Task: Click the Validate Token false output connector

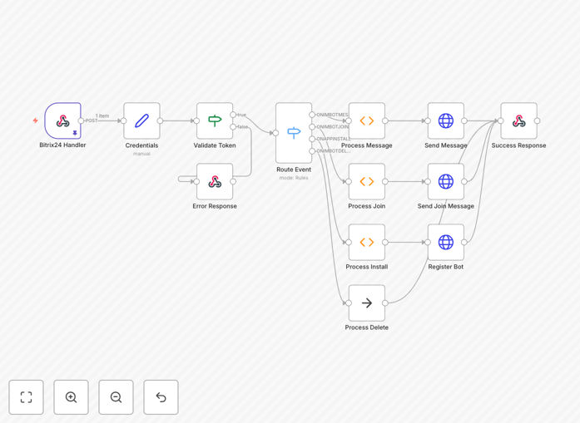Action: click(x=233, y=127)
